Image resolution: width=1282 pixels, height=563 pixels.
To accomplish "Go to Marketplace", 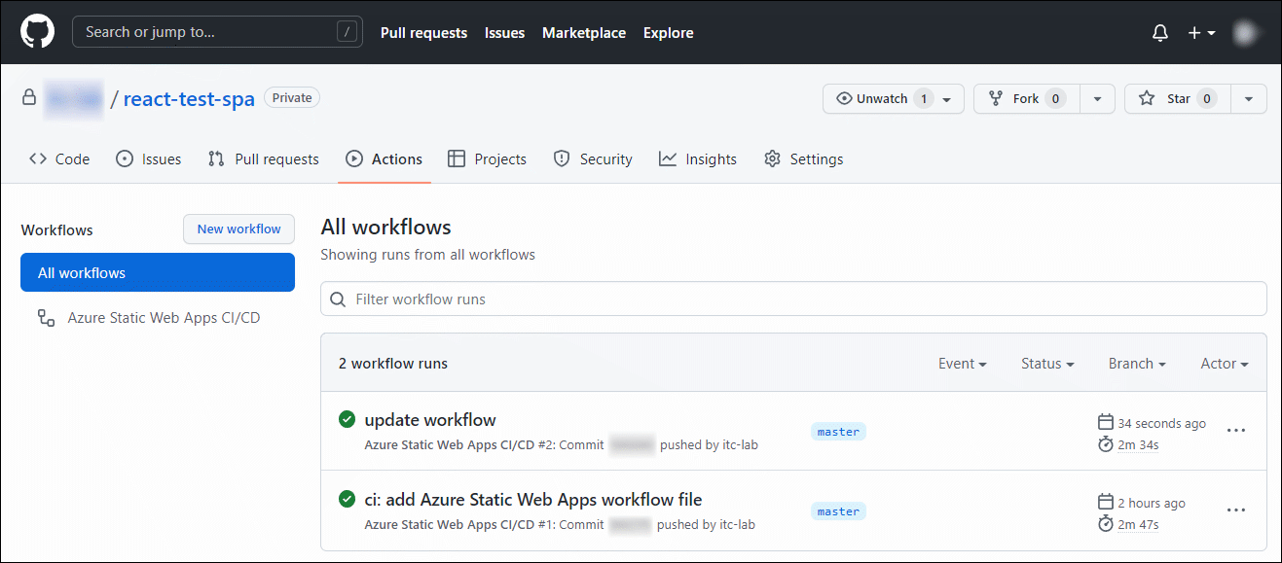I will pos(584,33).
